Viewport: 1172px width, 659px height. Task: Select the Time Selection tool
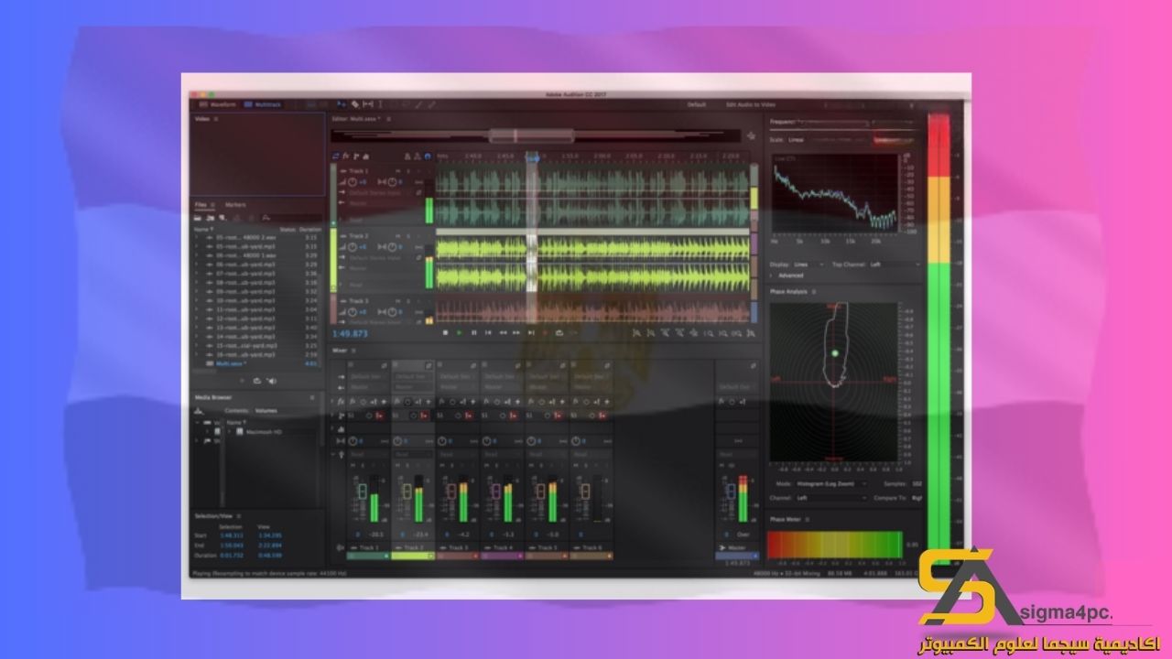(x=381, y=104)
